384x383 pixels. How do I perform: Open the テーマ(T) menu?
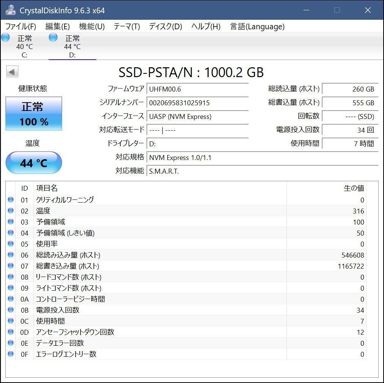[x=127, y=26]
